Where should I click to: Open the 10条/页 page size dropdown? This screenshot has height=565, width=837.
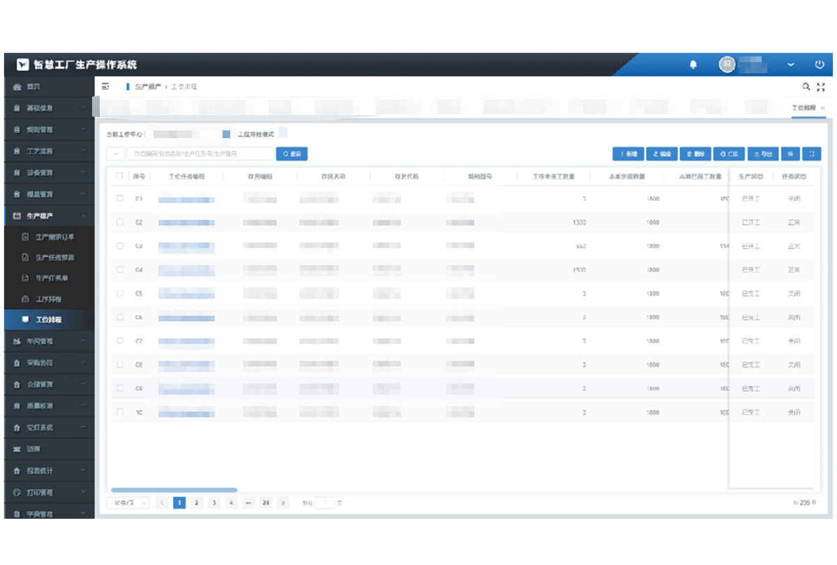coord(128,502)
